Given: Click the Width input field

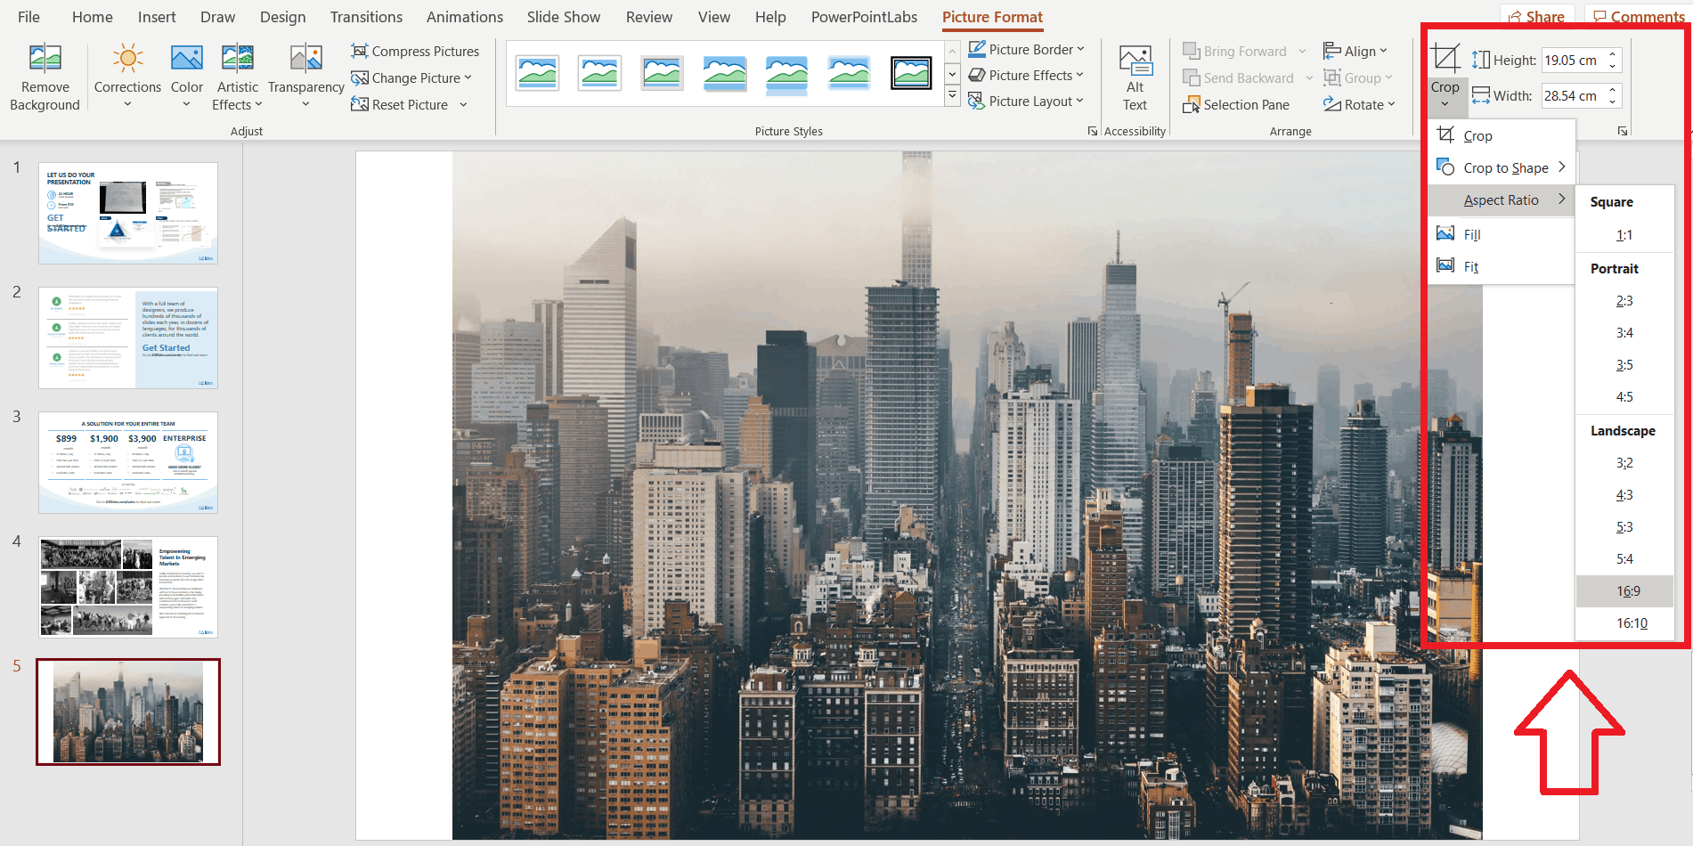Looking at the screenshot, I should point(1574,95).
